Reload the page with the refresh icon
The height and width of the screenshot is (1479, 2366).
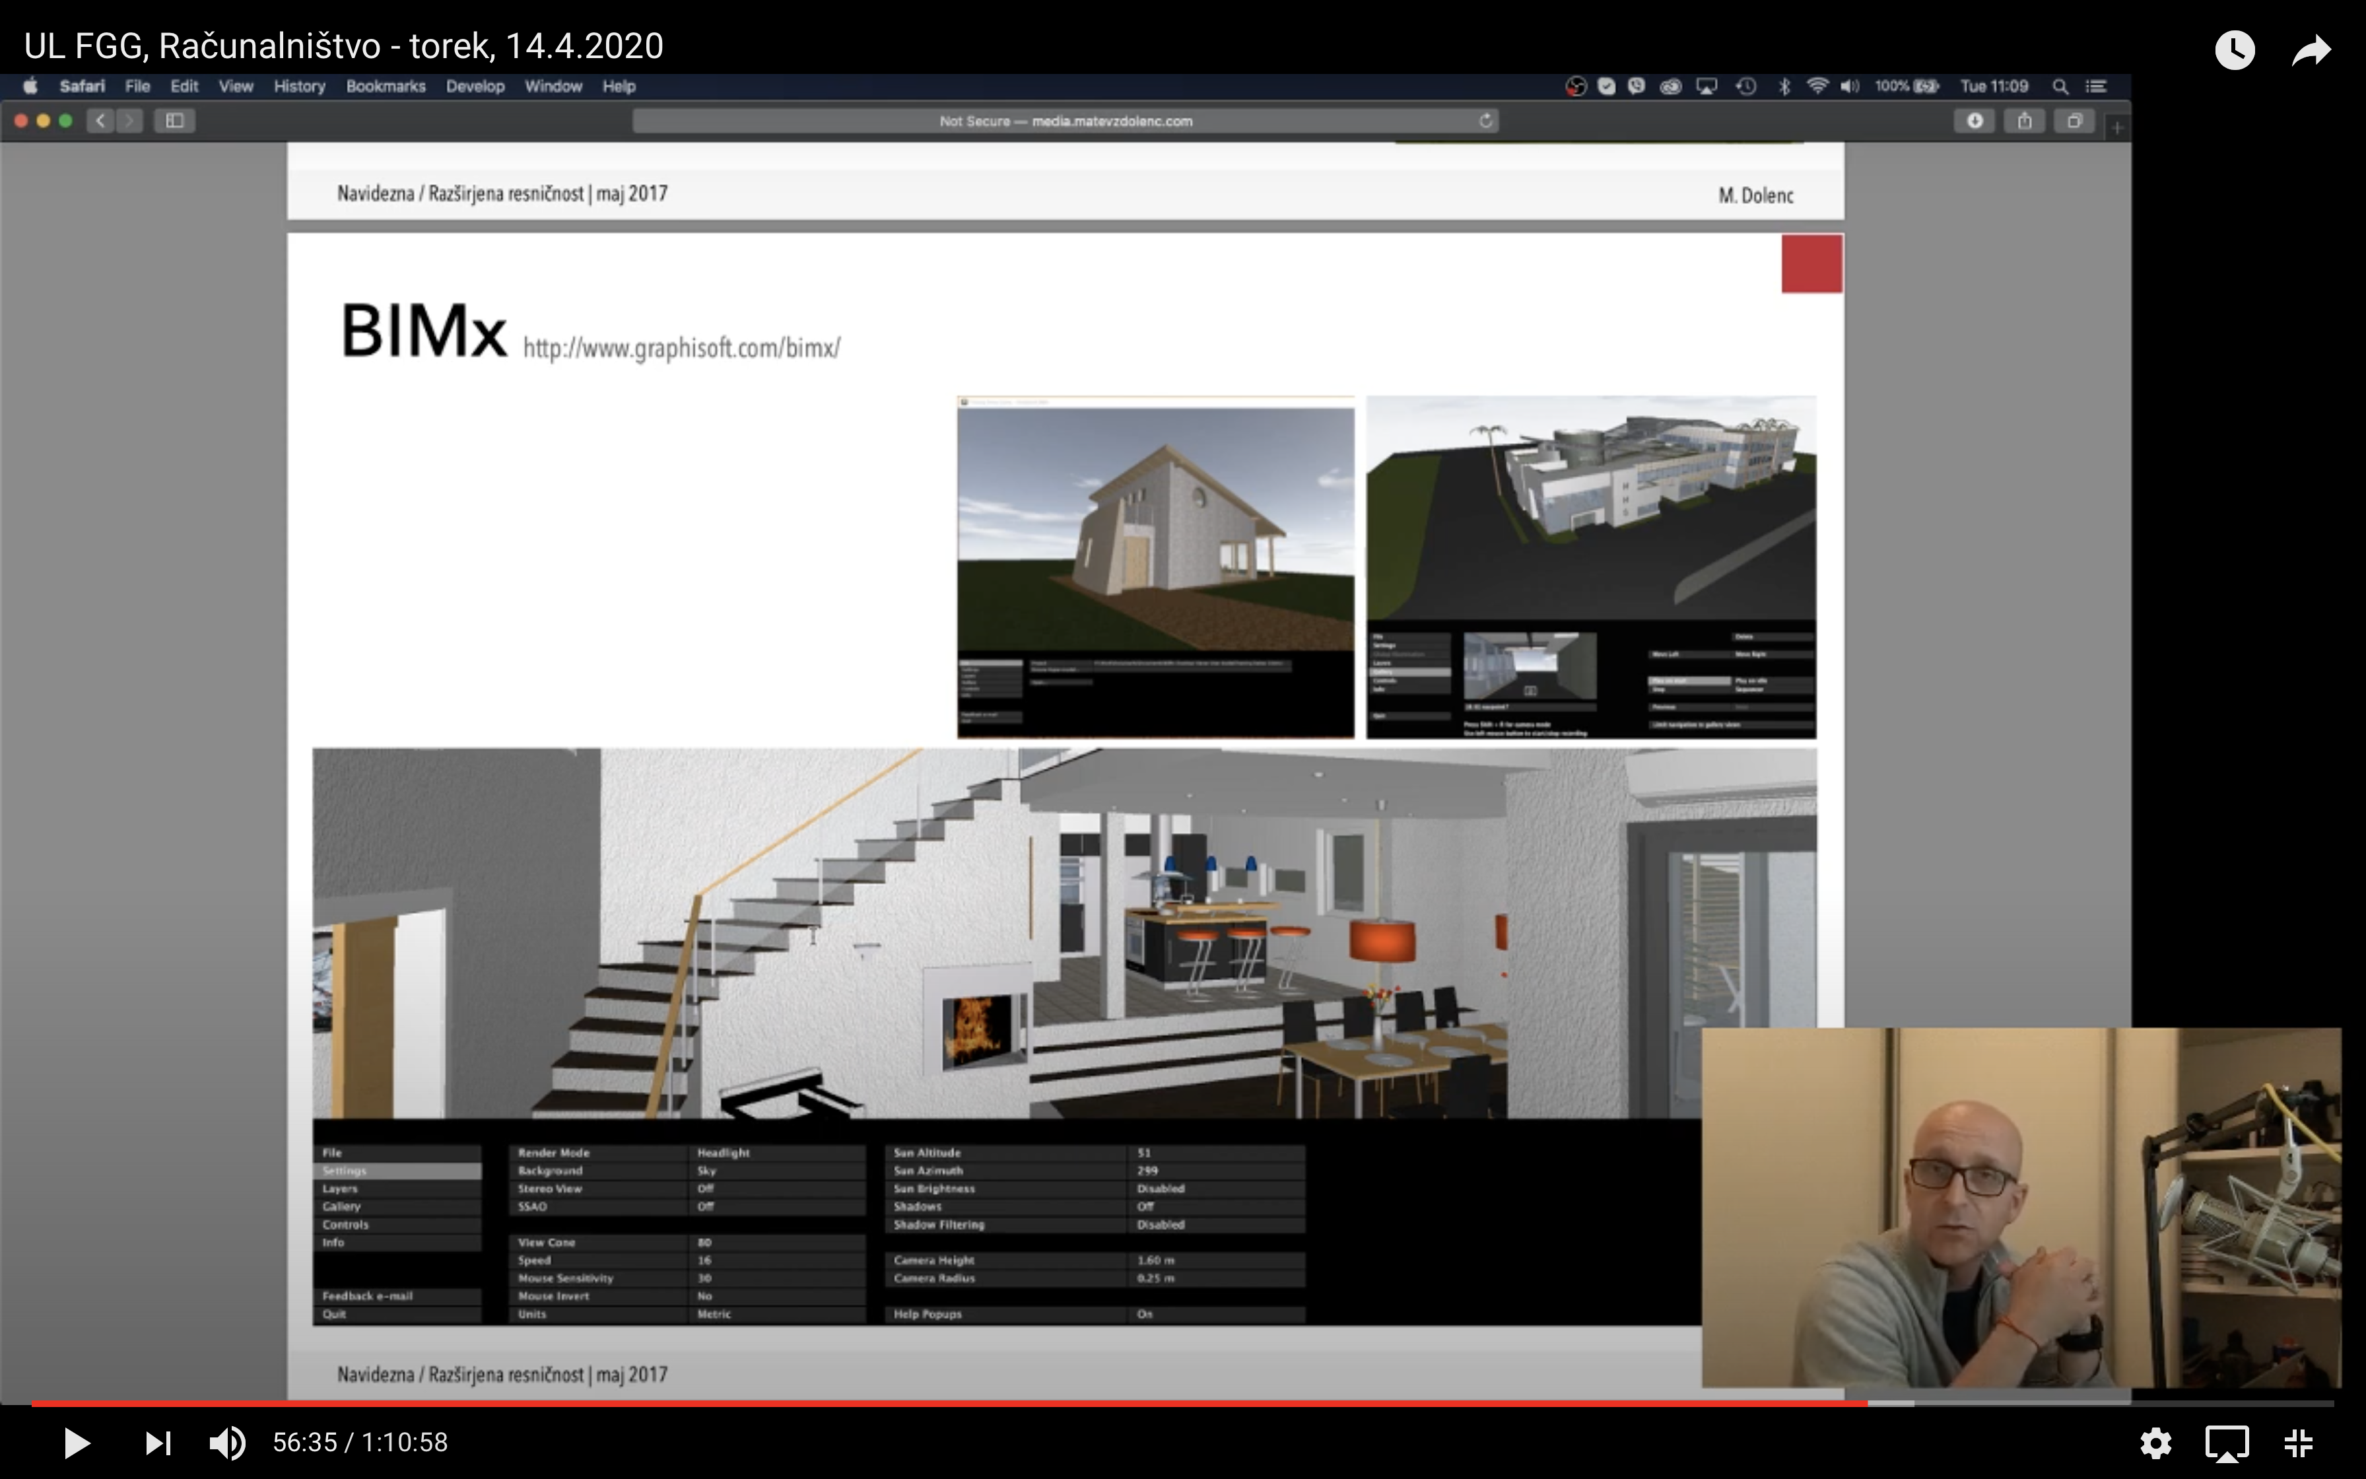click(1485, 120)
